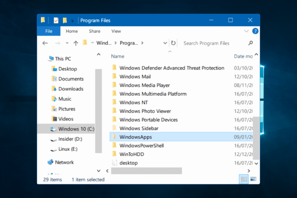
Task: Click the search magnifier icon
Action: pyautogui.click(x=250, y=43)
